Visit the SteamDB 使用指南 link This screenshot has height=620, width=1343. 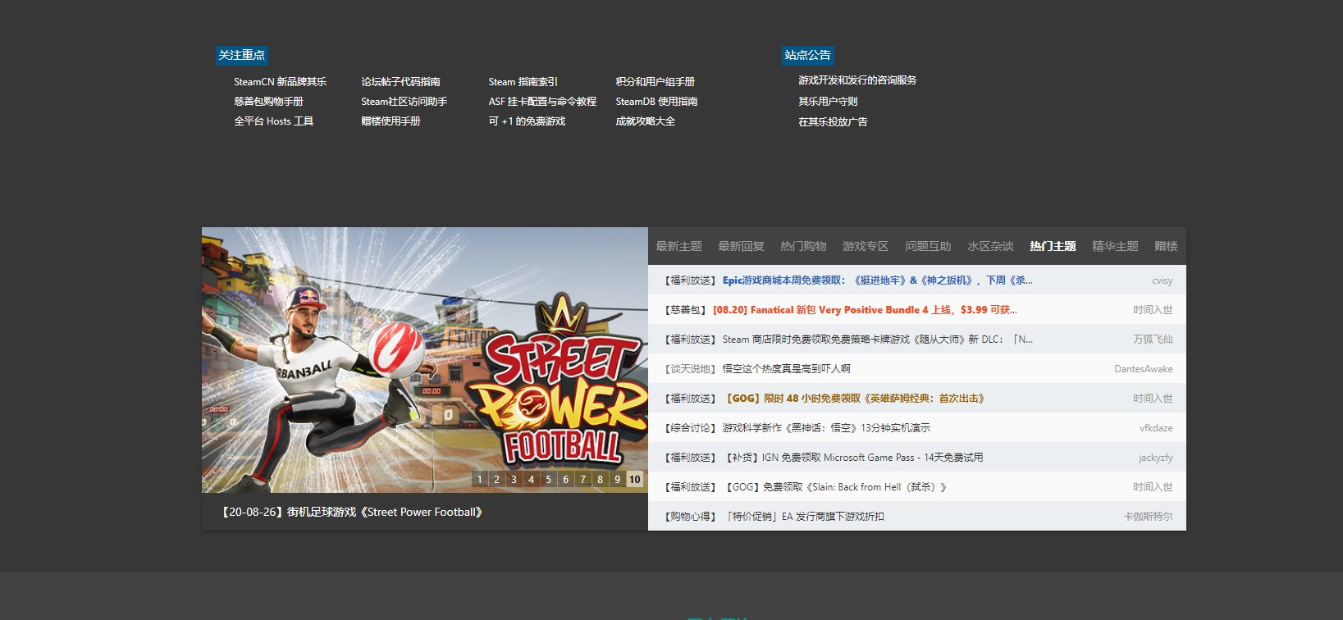656,102
